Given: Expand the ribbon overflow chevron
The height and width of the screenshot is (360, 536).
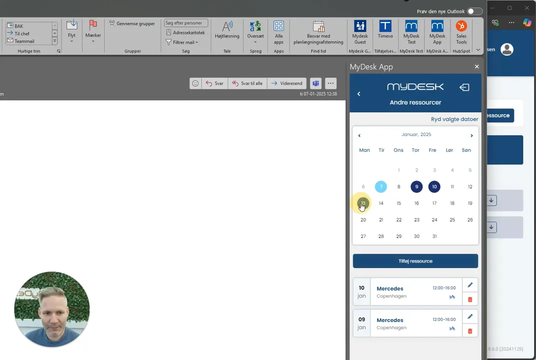Looking at the screenshot, I should 478,50.
